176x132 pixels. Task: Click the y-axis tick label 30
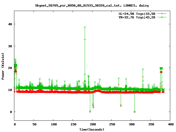[x=10, y=46]
